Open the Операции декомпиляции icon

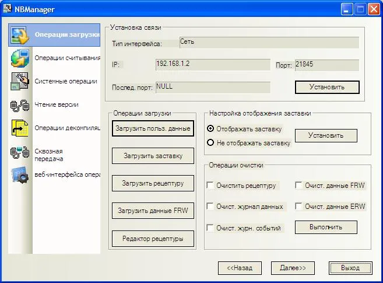[20, 128]
